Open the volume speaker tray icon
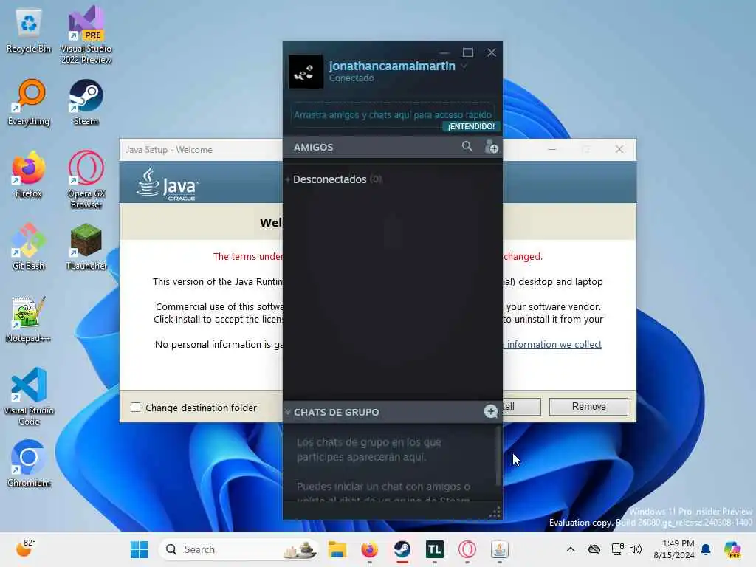The width and height of the screenshot is (756, 567). (636, 549)
